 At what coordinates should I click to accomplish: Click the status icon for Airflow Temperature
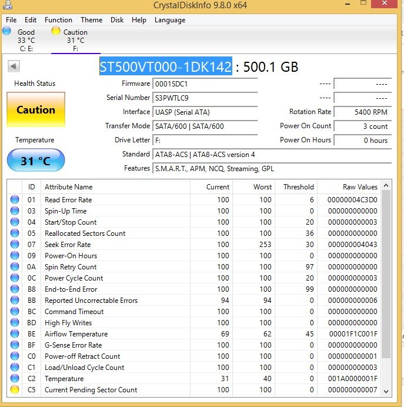(15, 333)
